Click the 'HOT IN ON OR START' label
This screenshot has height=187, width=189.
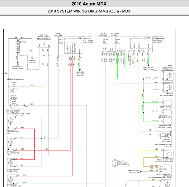(x=115, y=34)
